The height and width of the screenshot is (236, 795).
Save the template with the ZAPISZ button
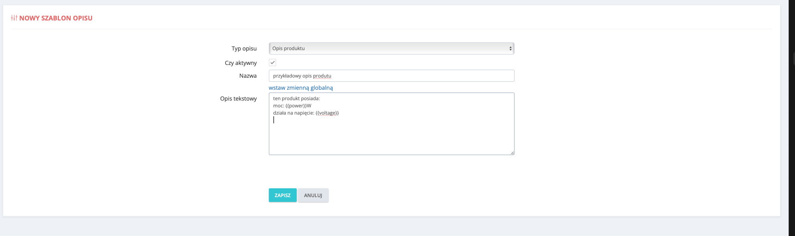[x=282, y=195]
